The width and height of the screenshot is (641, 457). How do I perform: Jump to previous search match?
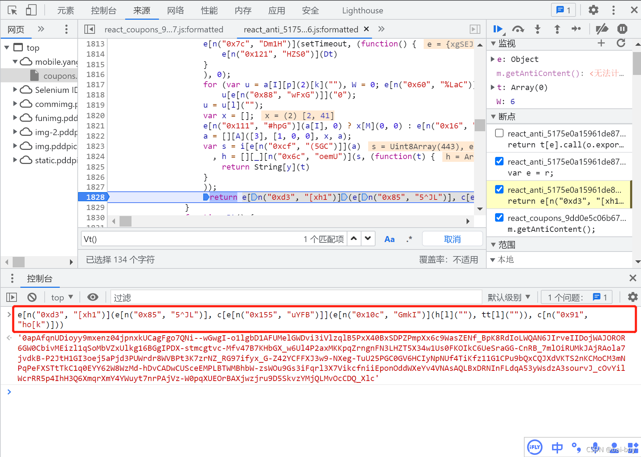click(354, 239)
